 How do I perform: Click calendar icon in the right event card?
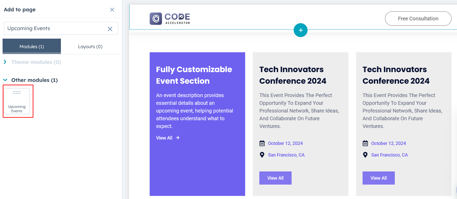pyautogui.click(x=365, y=143)
